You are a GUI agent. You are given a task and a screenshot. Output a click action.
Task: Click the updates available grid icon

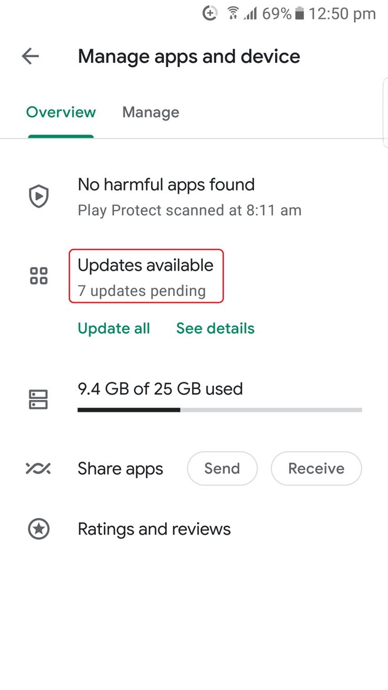[39, 275]
